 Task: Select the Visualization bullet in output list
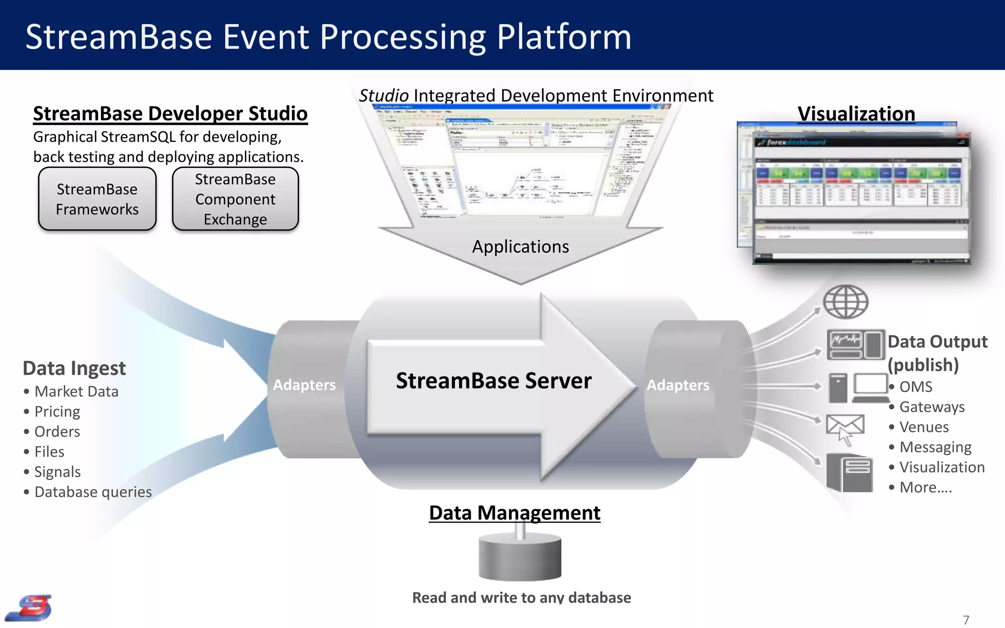coord(937,468)
